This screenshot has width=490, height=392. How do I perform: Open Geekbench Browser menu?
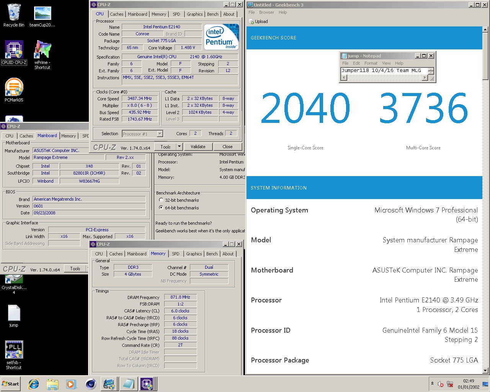point(266,12)
